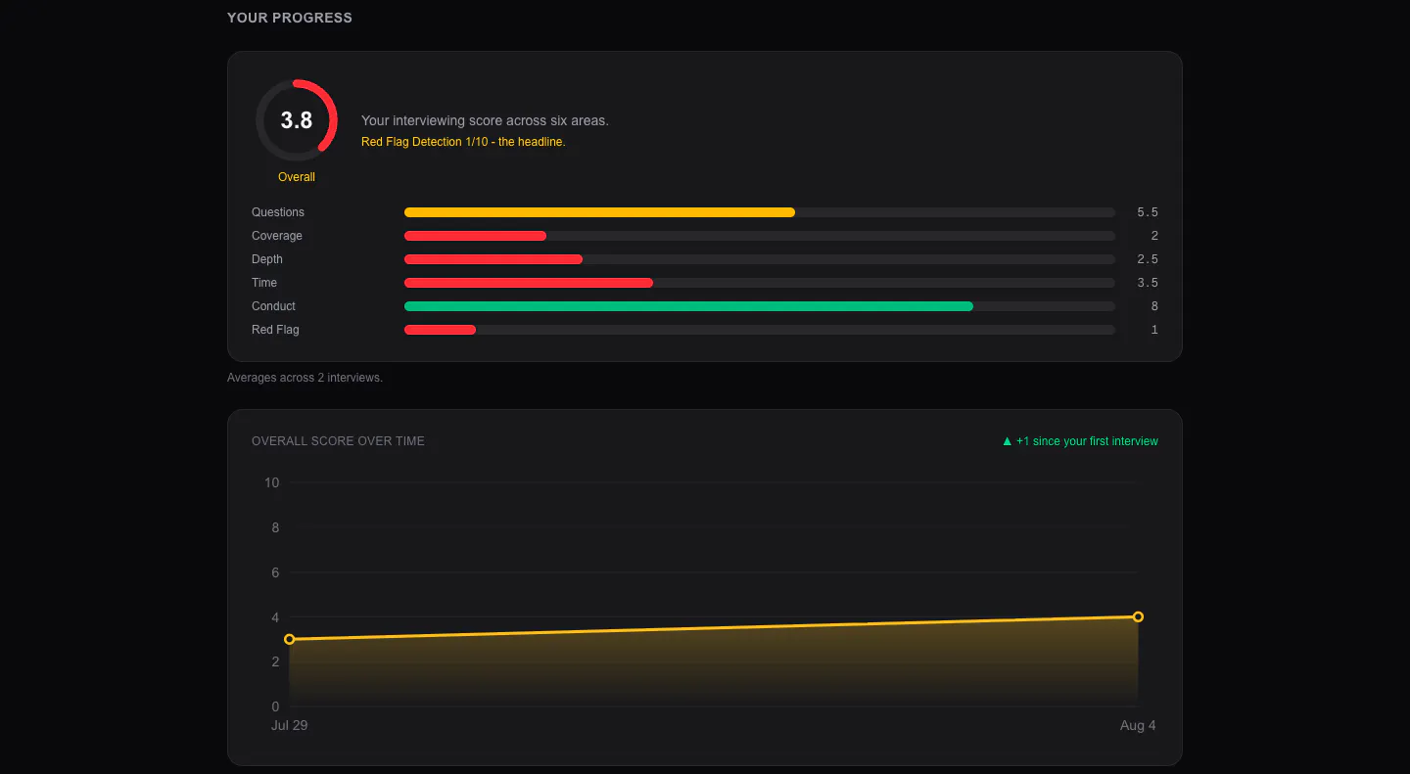The height and width of the screenshot is (774, 1410).
Task: Click the 'Questions' row label
Action: [x=278, y=212]
